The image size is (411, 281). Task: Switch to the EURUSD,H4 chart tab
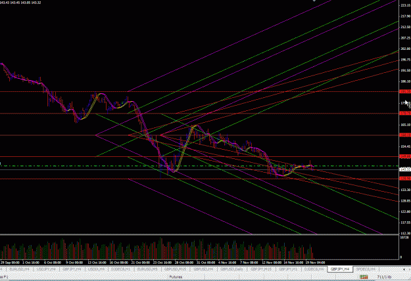19,269
